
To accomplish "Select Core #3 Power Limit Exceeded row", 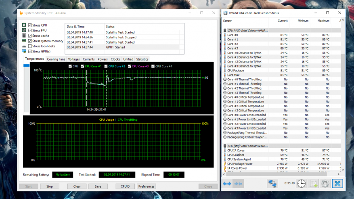I will 281,128.
